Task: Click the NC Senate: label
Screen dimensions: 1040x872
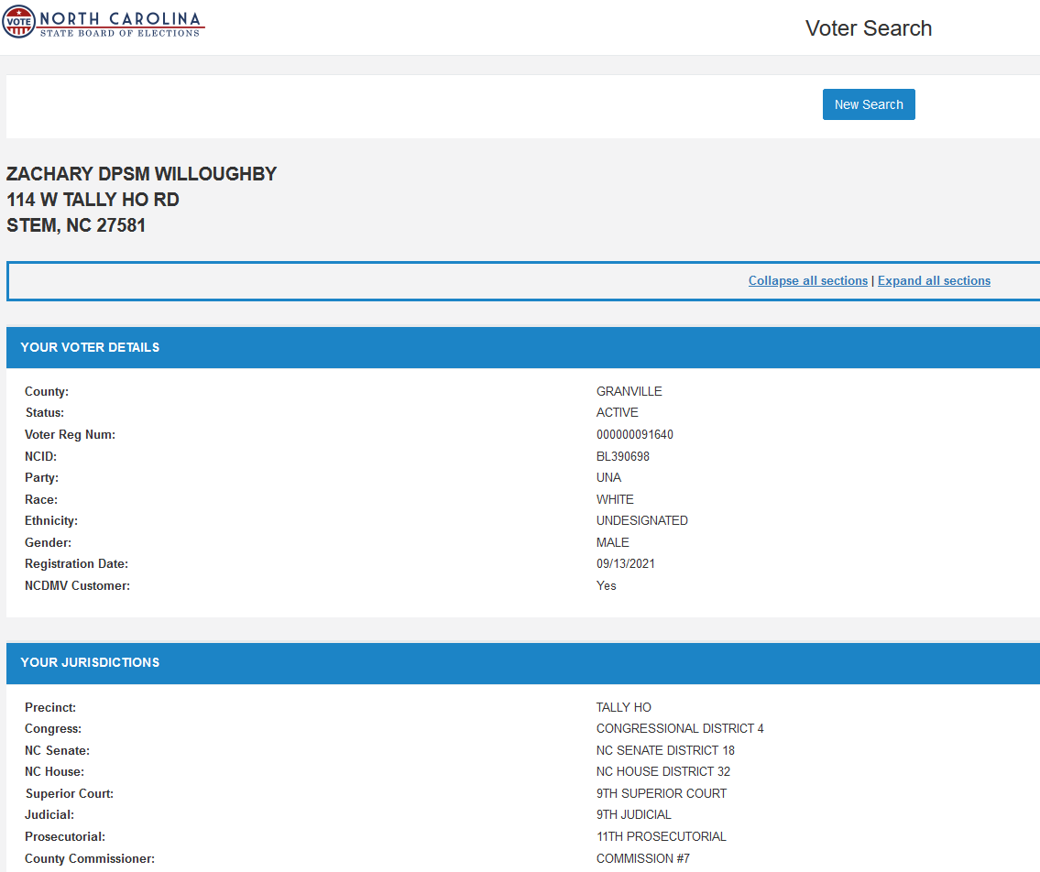Action: (x=57, y=751)
